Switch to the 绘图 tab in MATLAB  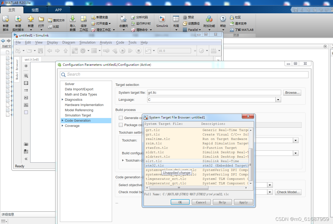(x=35, y=10)
